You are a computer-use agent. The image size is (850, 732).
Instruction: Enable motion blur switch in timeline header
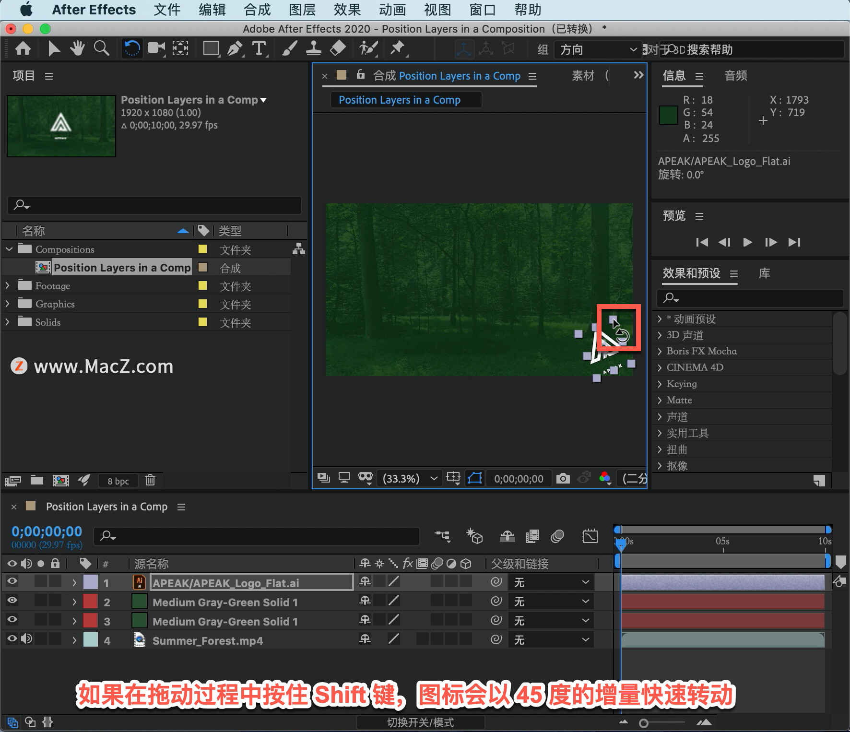(557, 536)
